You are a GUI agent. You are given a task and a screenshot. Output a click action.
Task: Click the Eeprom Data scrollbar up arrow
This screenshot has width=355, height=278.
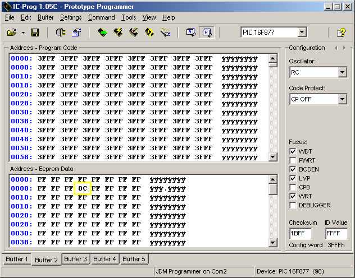[273, 179]
